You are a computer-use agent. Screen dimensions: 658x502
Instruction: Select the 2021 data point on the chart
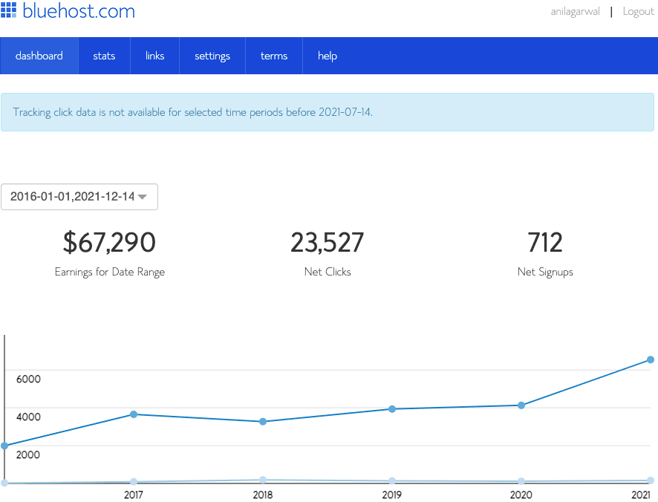pyautogui.click(x=648, y=359)
